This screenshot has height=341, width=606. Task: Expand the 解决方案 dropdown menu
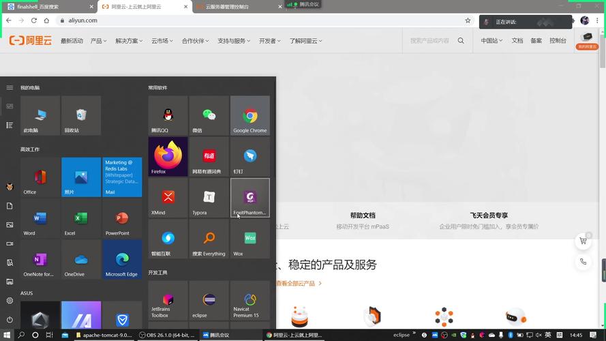[129, 41]
